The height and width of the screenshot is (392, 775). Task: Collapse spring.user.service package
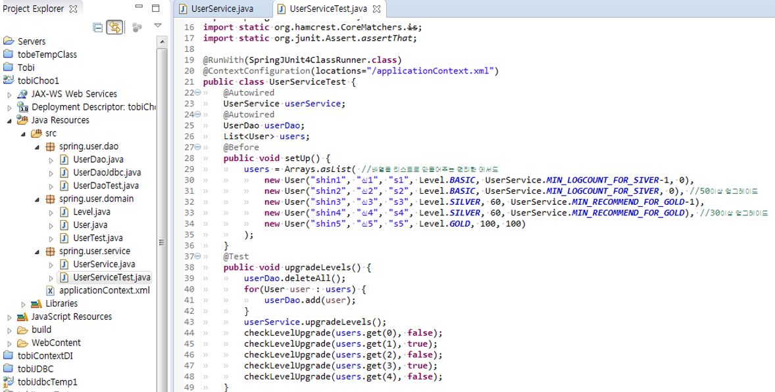(37, 251)
